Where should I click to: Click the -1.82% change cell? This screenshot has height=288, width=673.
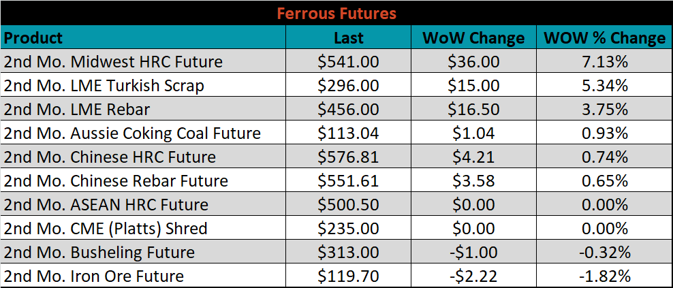click(604, 276)
